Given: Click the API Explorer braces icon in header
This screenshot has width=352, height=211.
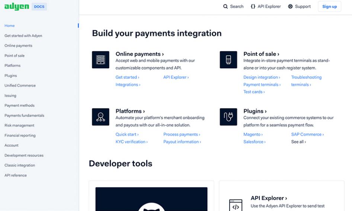Looking at the screenshot, I should pyautogui.click(x=253, y=7).
